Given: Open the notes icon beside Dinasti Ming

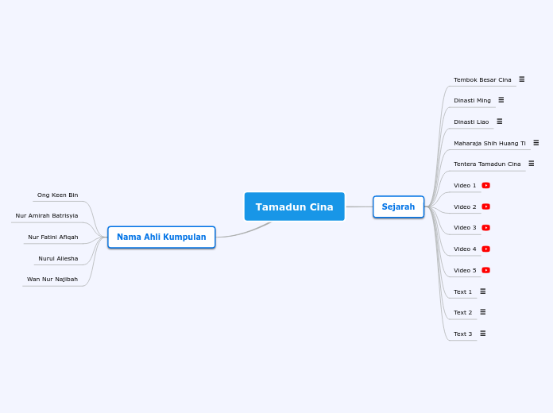Looking at the screenshot, I should coord(501,100).
